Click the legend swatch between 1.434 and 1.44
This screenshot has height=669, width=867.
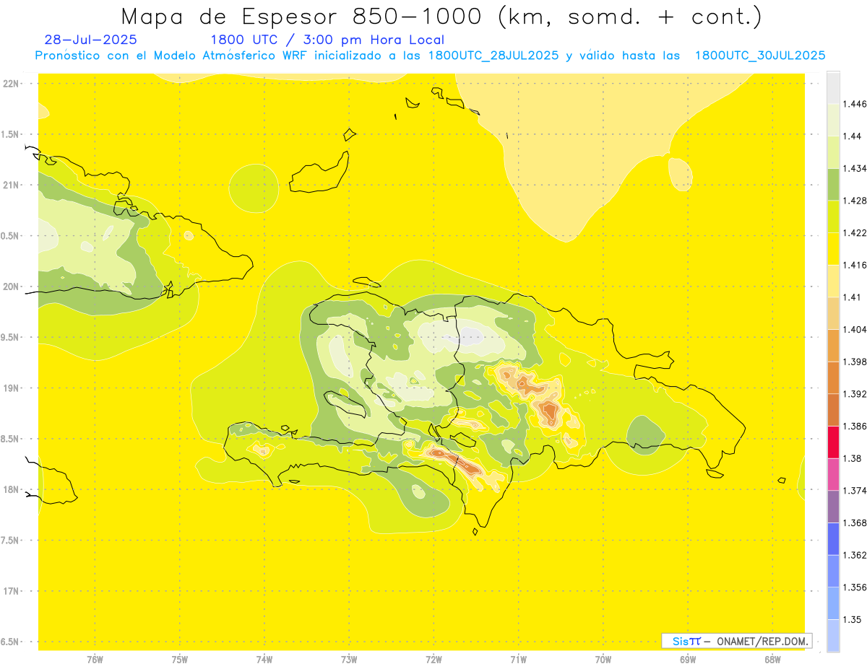[x=833, y=152]
